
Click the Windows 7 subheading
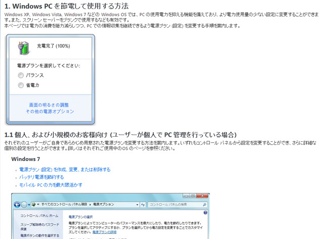(26, 159)
